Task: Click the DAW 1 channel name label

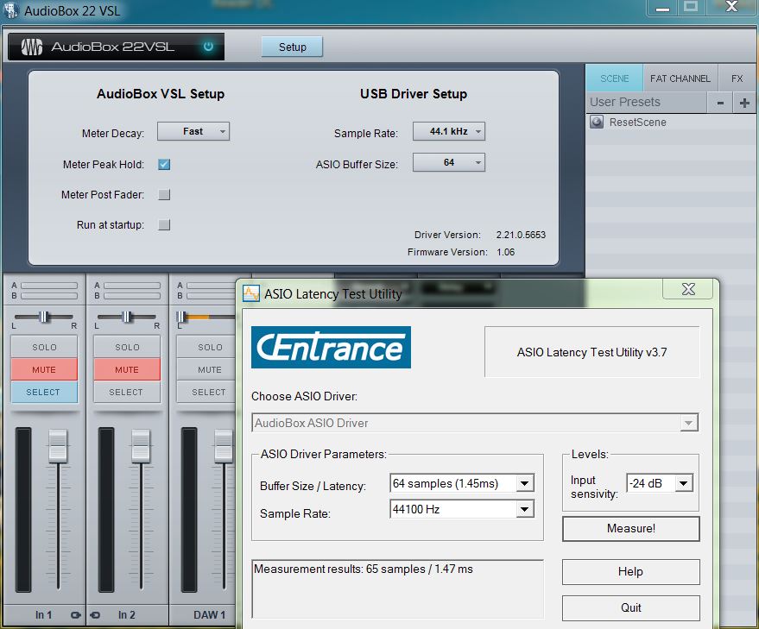Action: tap(210, 615)
